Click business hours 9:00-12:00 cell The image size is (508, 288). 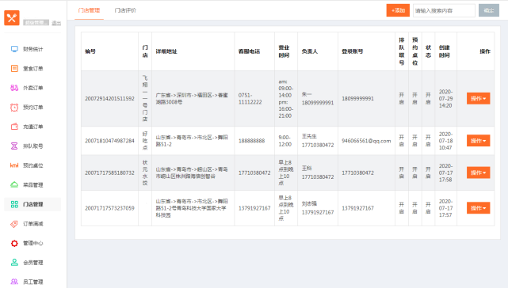[285, 141]
